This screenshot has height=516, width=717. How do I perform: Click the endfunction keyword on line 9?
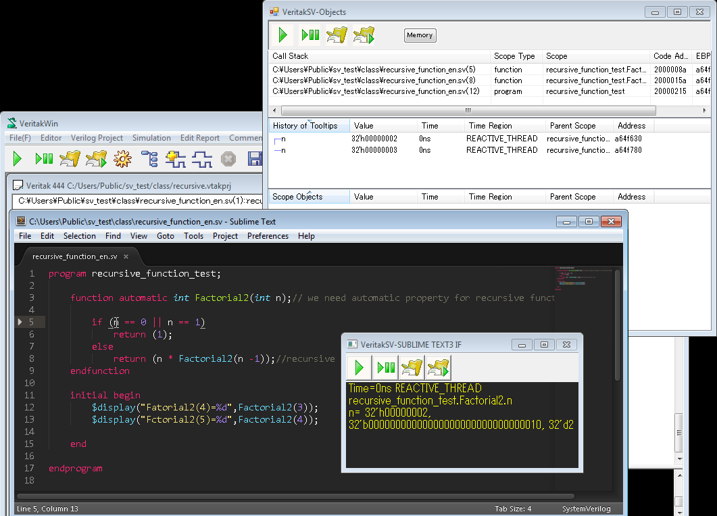[100, 371]
